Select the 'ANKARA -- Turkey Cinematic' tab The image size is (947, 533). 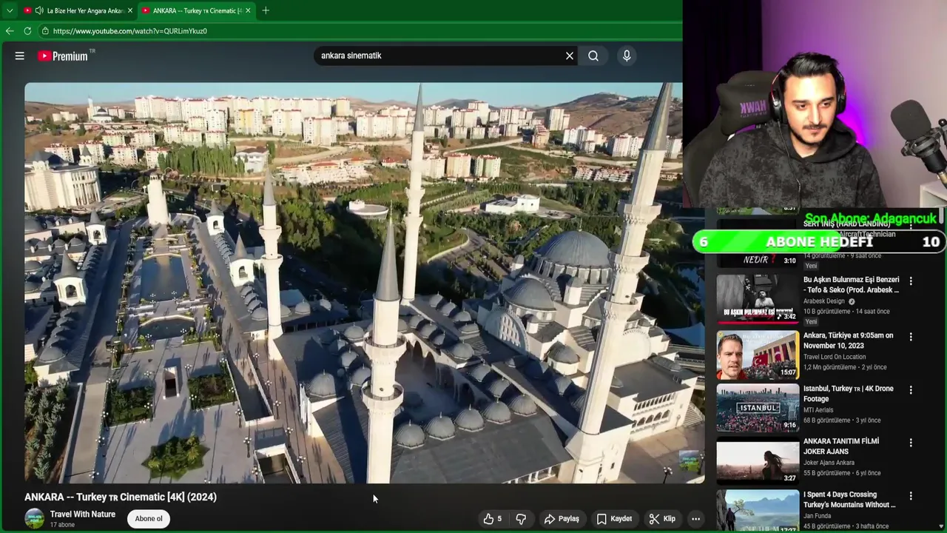click(197, 10)
